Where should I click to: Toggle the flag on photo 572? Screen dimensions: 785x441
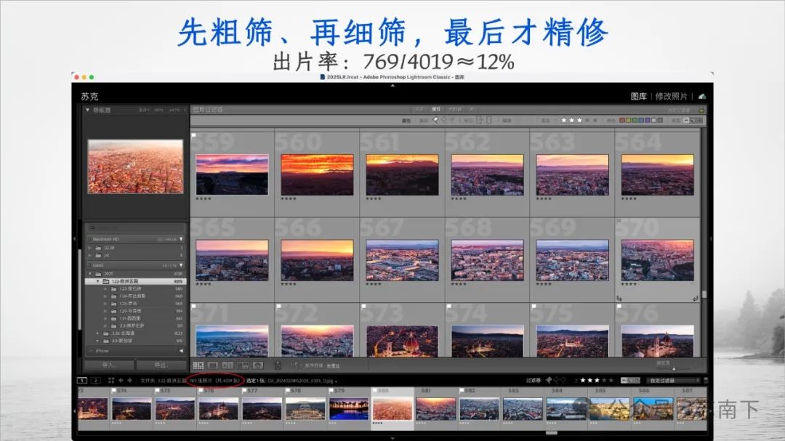pos(279,307)
